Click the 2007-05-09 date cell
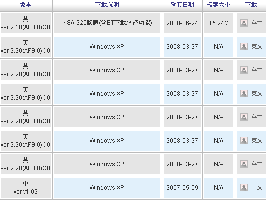This screenshot has width=266, height=200. click(x=182, y=188)
